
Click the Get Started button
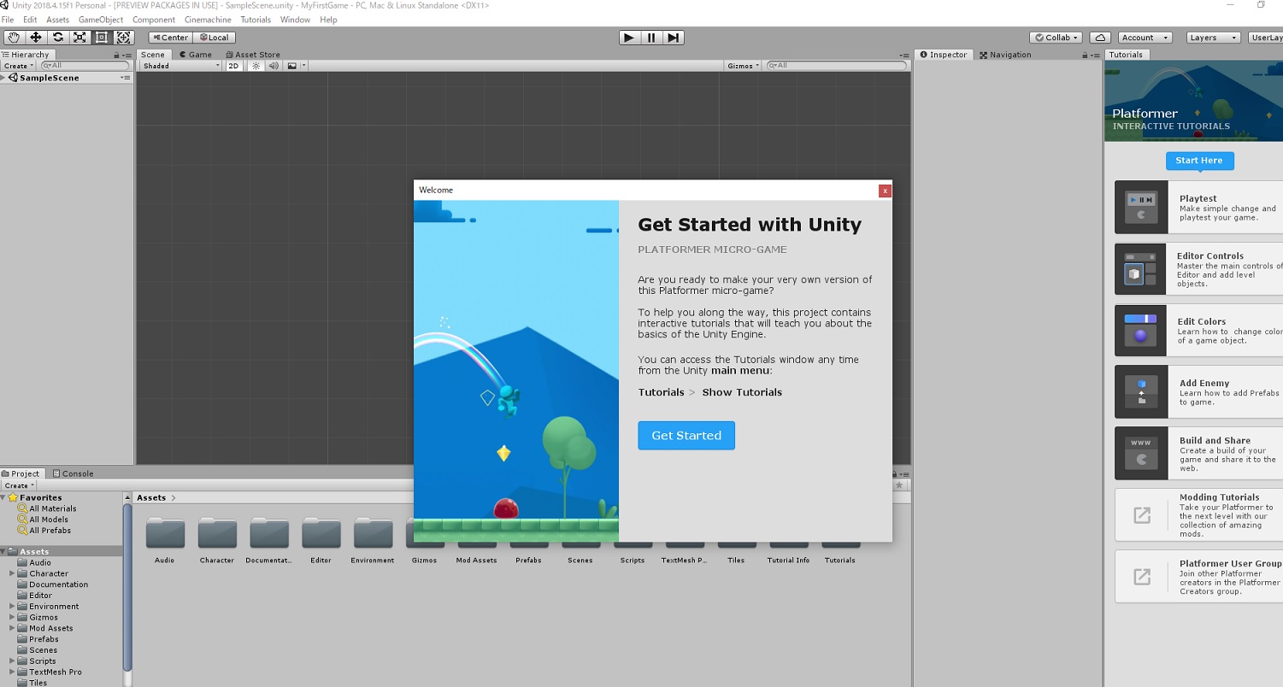(x=686, y=435)
